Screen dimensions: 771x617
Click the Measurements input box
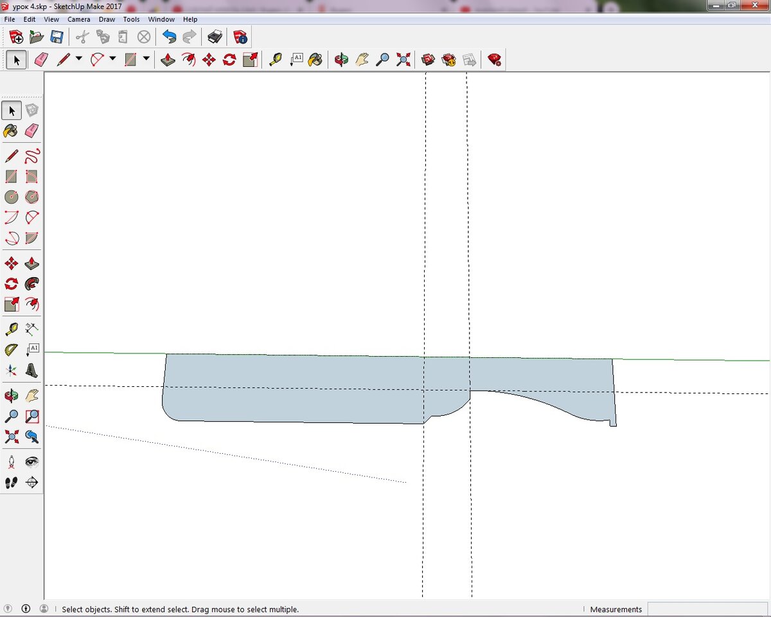[x=707, y=609]
